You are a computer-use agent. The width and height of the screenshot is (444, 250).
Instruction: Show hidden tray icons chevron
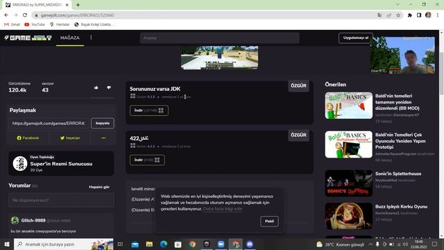click(x=370, y=244)
